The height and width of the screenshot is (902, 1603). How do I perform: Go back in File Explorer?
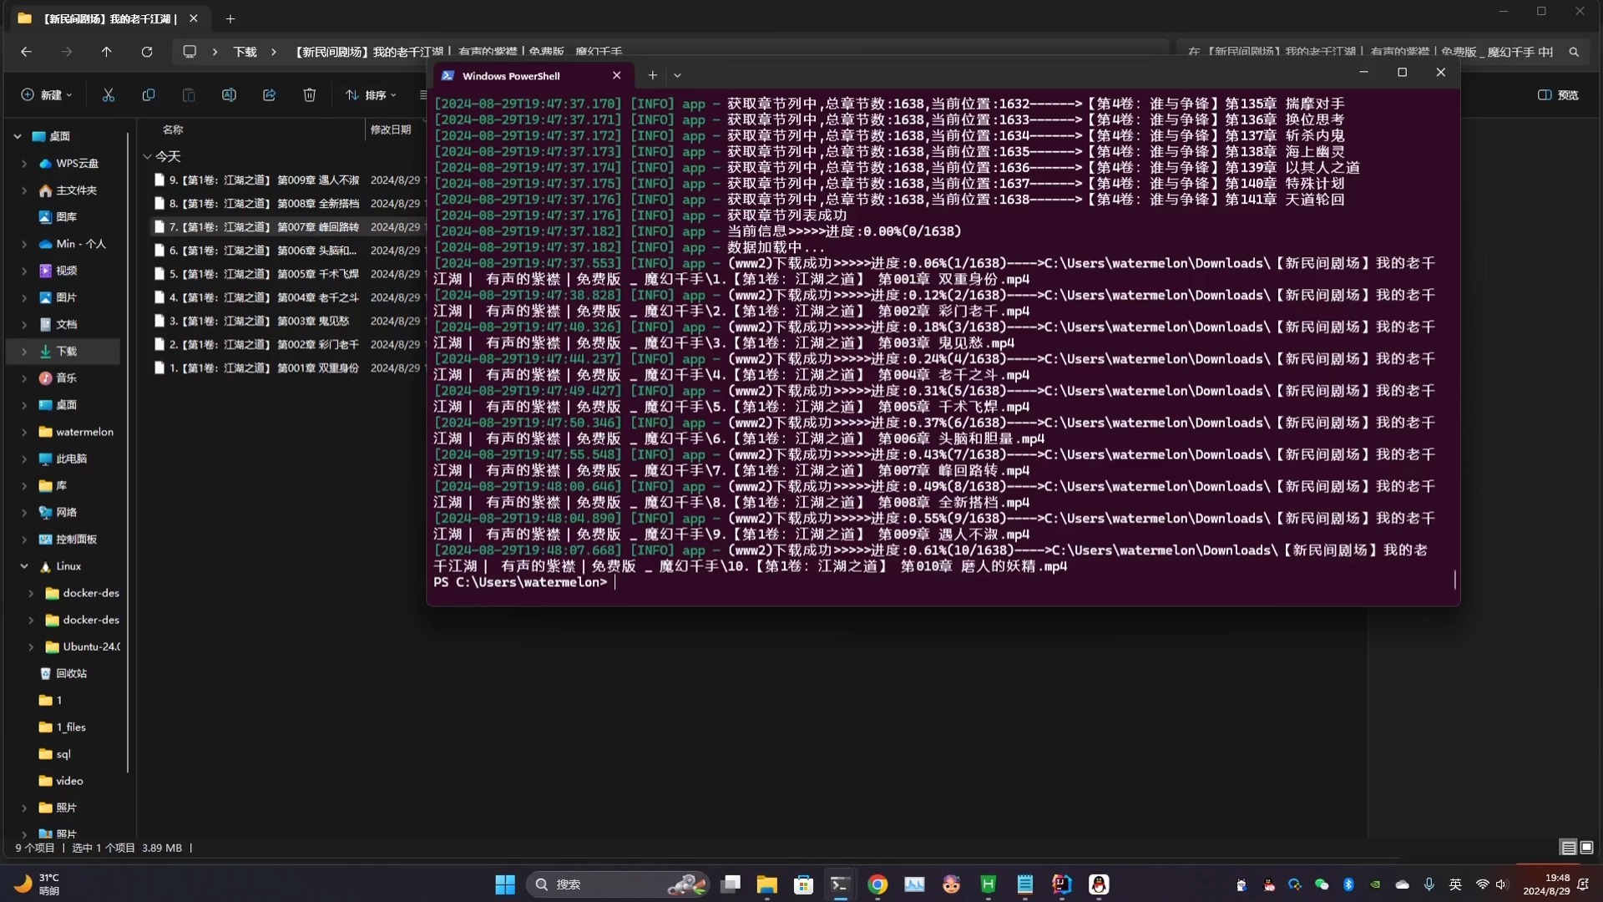tap(26, 52)
